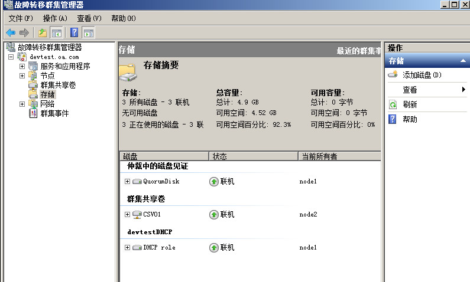Click the 查看 action label in actions pane

pyautogui.click(x=410, y=90)
